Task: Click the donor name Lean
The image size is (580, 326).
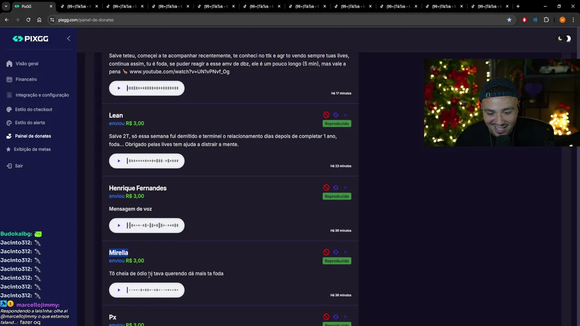Action: [116, 115]
